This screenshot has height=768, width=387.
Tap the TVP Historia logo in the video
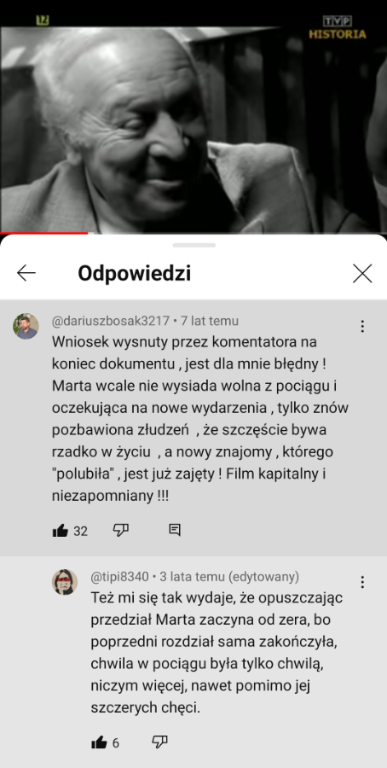click(x=337, y=28)
